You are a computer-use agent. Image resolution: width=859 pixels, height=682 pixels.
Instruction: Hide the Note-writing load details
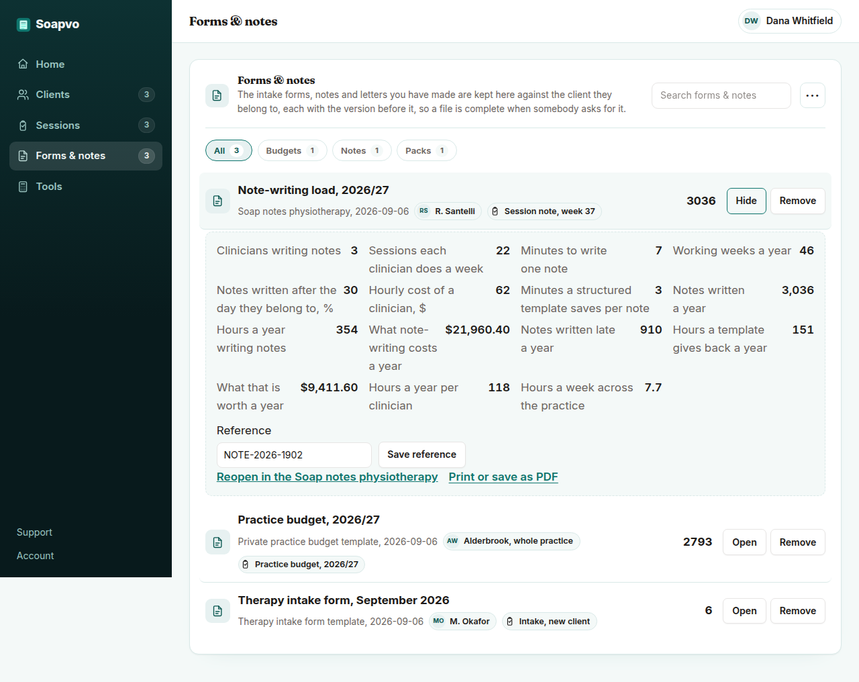[x=746, y=201]
